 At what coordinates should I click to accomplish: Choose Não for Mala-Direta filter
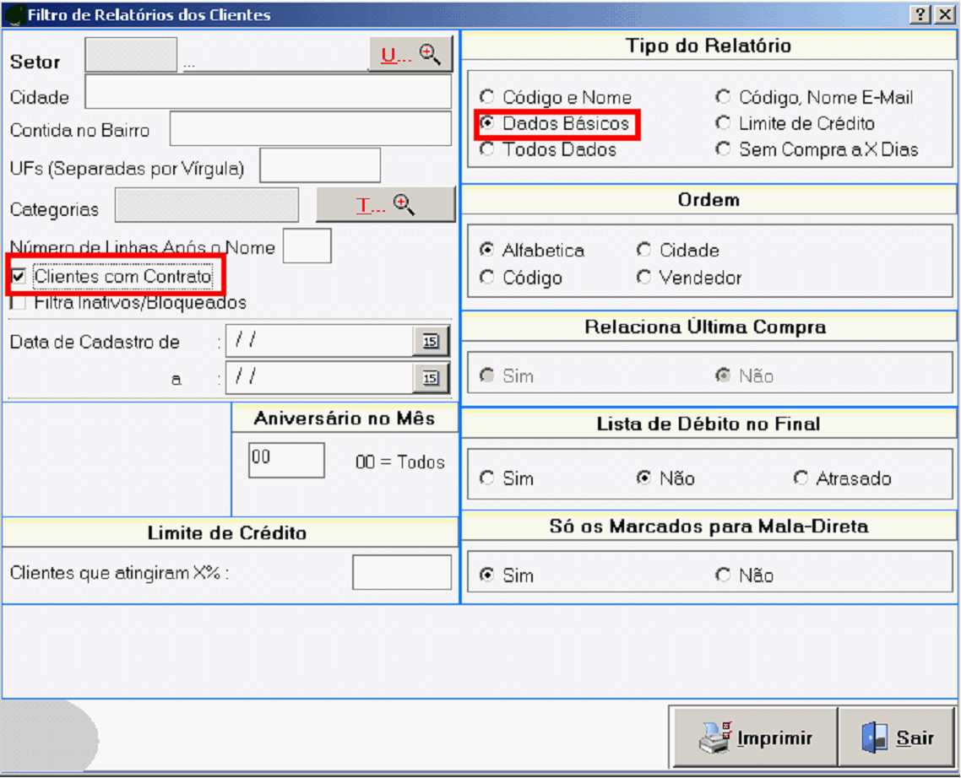(x=723, y=575)
